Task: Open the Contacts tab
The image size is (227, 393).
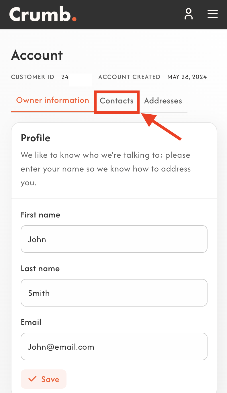Action: pyautogui.click(x=117, y=101)
